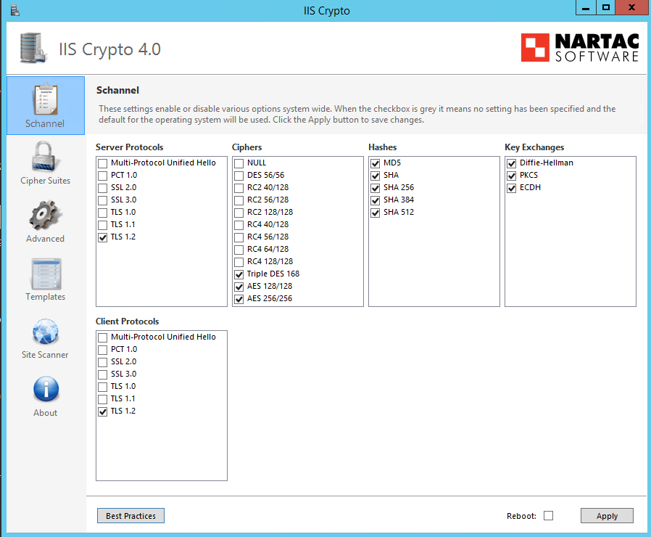Viewport: 651px width, 537px height.
Task: Enable PCT 1.0 under Client Protocols
Action: pos(102,350)
